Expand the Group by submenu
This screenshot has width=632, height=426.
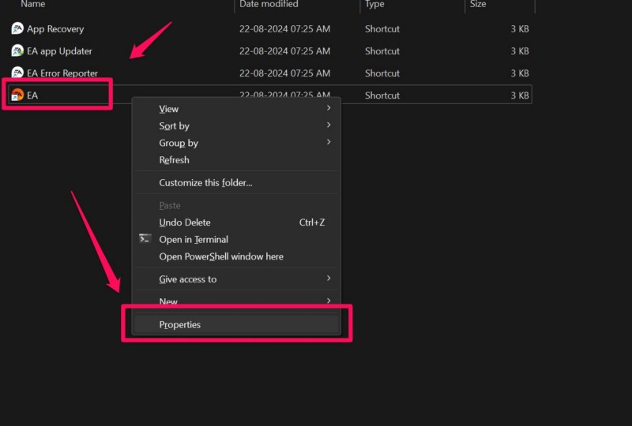coord(329,143)
